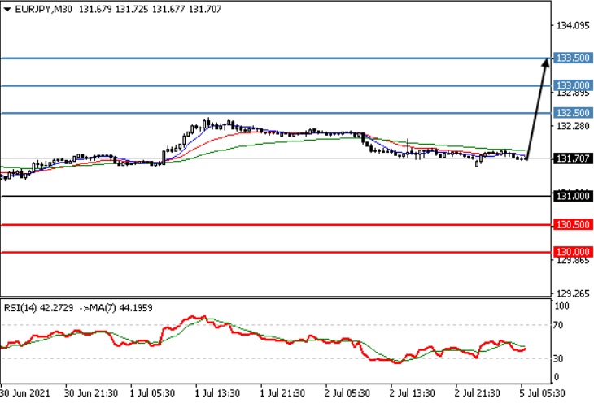This screenshot has width=594, height=403.
Task: Click the 132.280 price scale value
Action: pyautogui.click(x=573, y=126)
